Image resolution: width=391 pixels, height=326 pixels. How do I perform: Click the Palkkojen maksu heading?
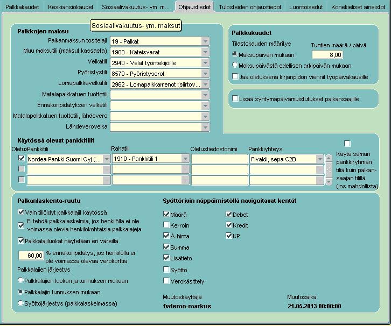pyautogui.click(x=43, y=31)
